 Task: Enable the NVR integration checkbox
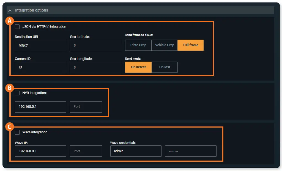17,93
